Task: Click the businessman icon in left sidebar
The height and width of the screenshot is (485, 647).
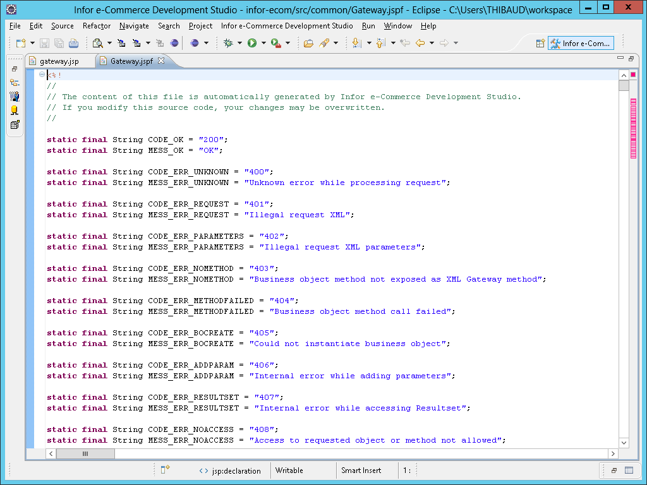Action: [15, 97]
